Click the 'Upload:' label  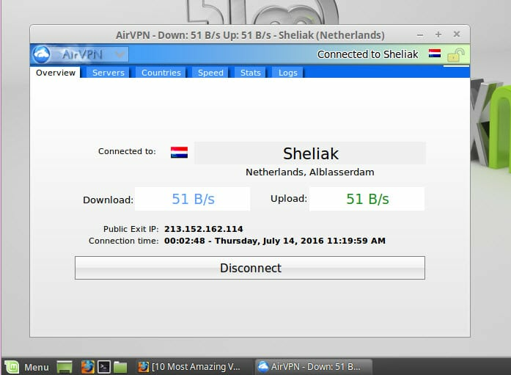point(289,198)
